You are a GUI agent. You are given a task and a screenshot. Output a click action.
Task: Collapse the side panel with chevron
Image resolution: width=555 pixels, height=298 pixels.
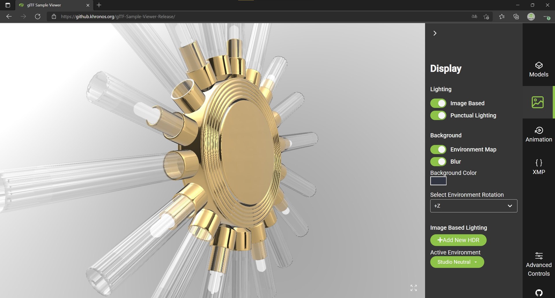(x=435, y=33)
